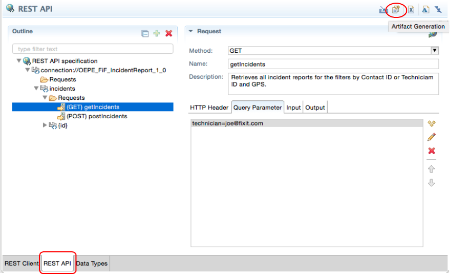The height and width of the screenshot is (274, 450).
Task: Click the REST API specification label
Action: [x=64, y=61]
